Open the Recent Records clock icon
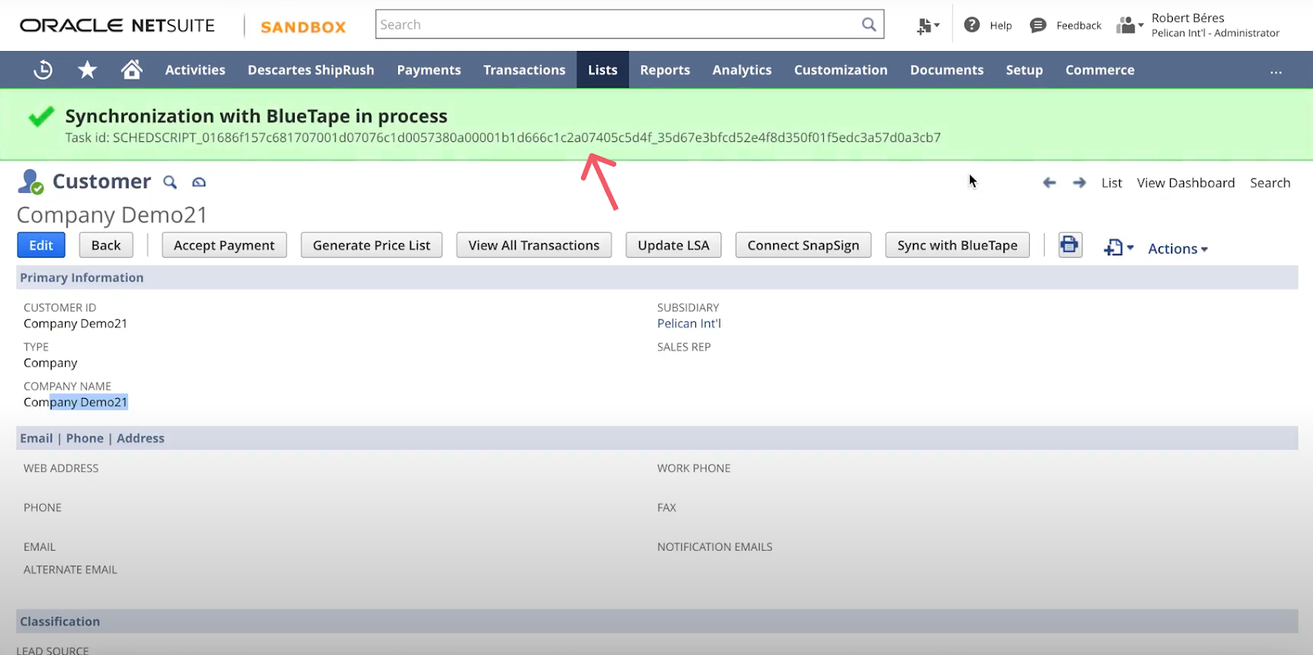 (43, 70)
